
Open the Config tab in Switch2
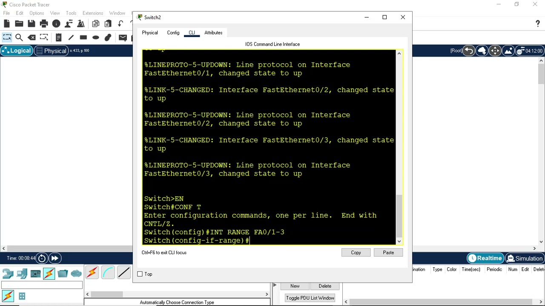coord(173,33)
